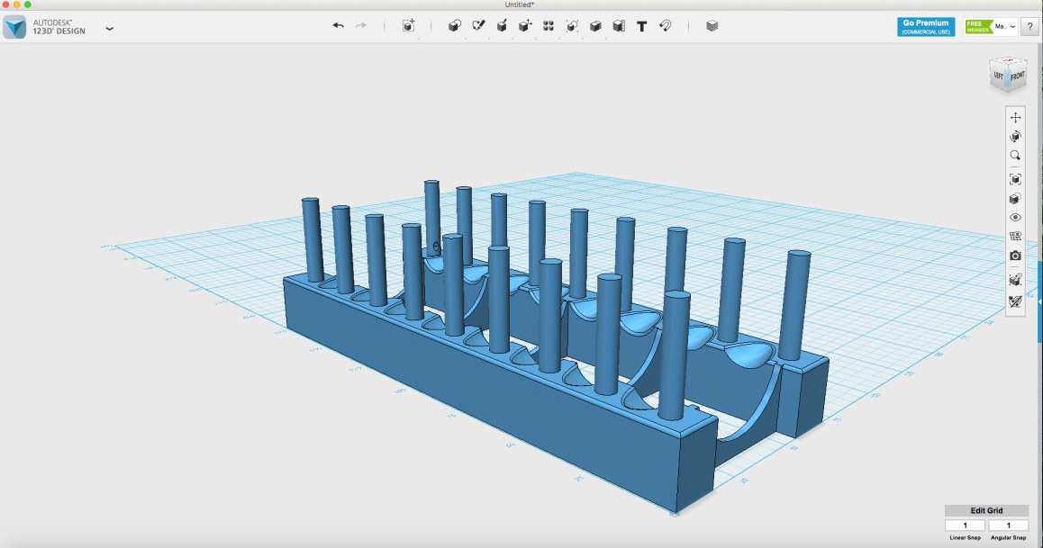Open the Primitives tool menu

tap(454, 26)
